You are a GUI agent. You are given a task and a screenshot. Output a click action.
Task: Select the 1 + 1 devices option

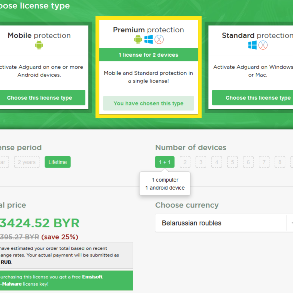click(165, 162)
